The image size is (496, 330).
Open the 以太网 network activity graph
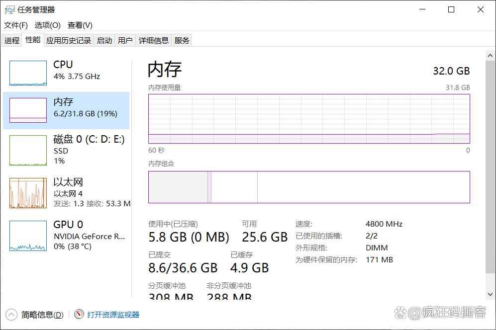pyautogui.click(x=28, y=193)
